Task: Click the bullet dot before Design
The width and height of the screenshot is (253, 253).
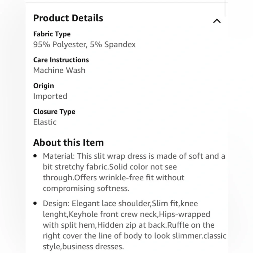Action: (x=35, y=203)
